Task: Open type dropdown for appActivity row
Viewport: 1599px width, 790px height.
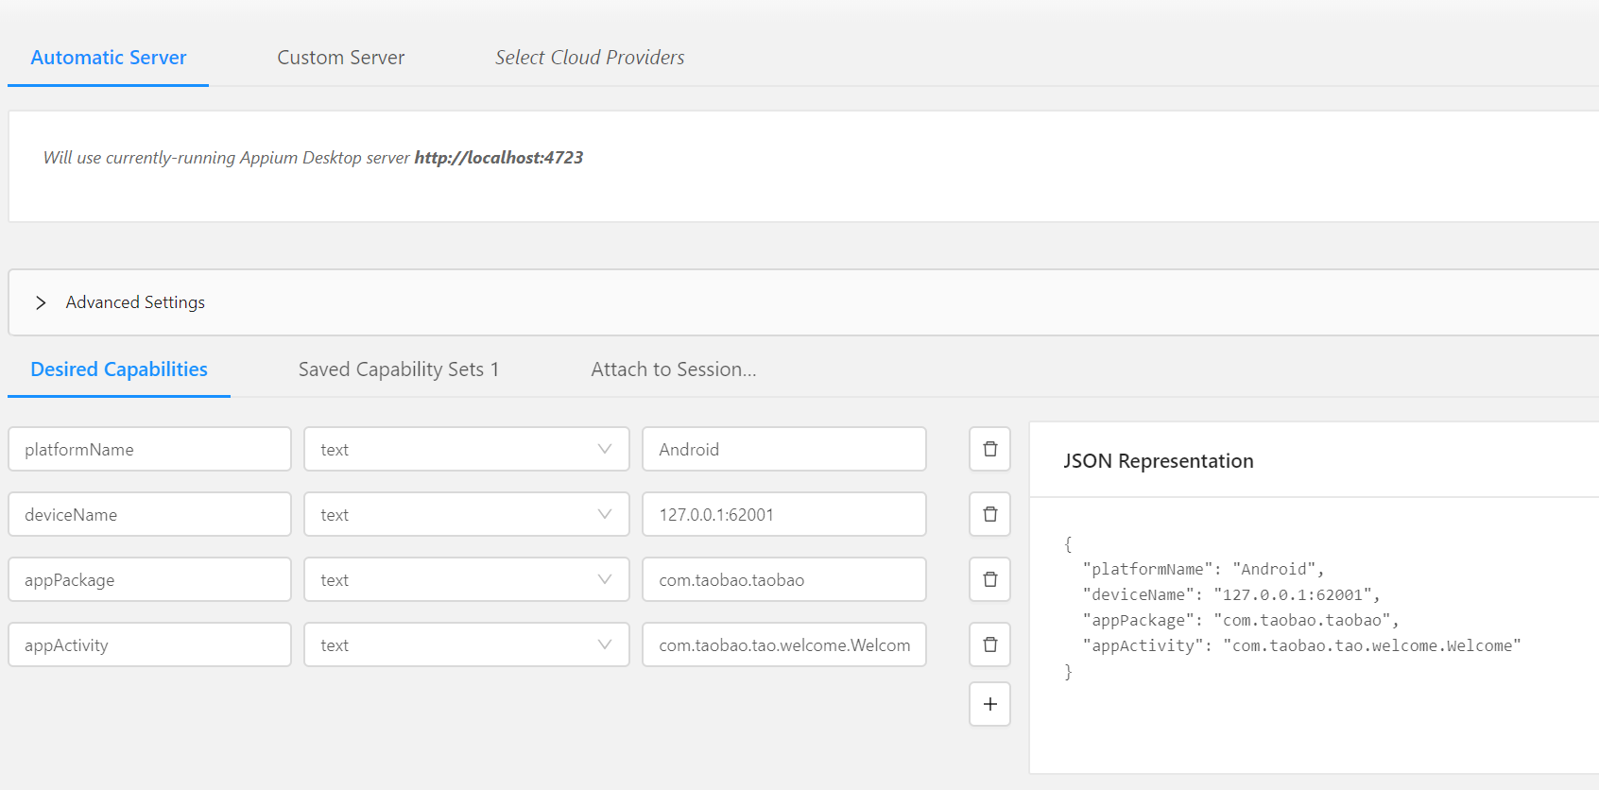Action: [x=466, y=644]
